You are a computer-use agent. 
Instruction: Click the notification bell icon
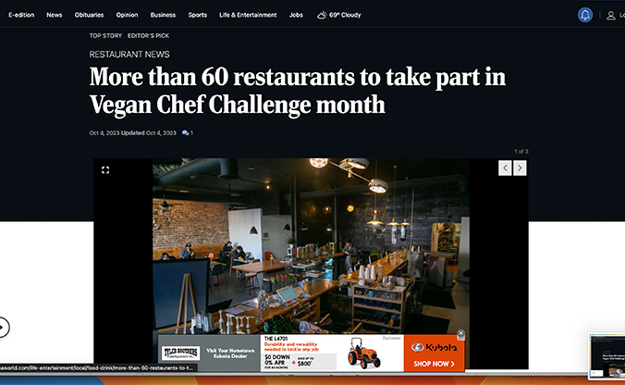[x=585, y=15]
